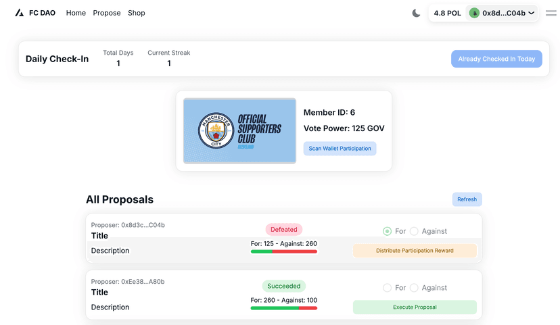
Task: Select For on the Succeeded proposal
Action: pyautogui.click(x=388, y=288)
